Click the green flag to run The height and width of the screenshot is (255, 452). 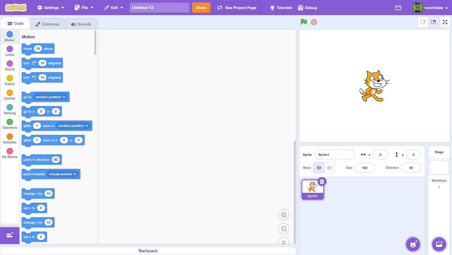point(304,22)
